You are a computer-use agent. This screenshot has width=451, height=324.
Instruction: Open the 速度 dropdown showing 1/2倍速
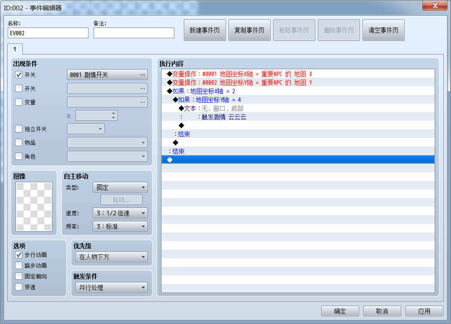coord(120,213)
